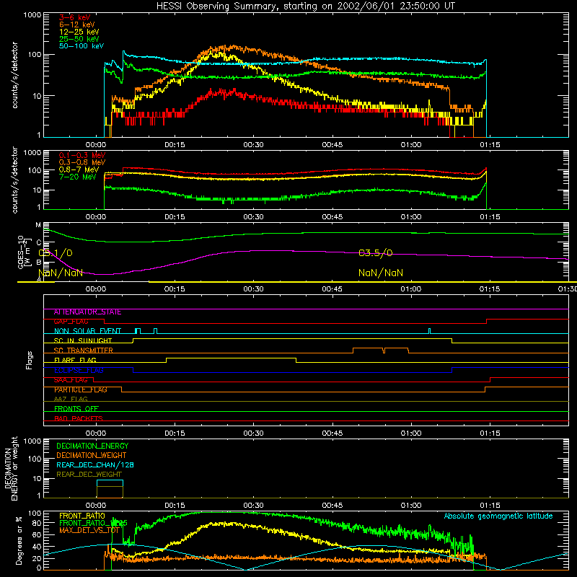Click the REAR_DEC_CHAN/128 legend label
The height and width of the screenshot is (577, 577).
[95, 464]
